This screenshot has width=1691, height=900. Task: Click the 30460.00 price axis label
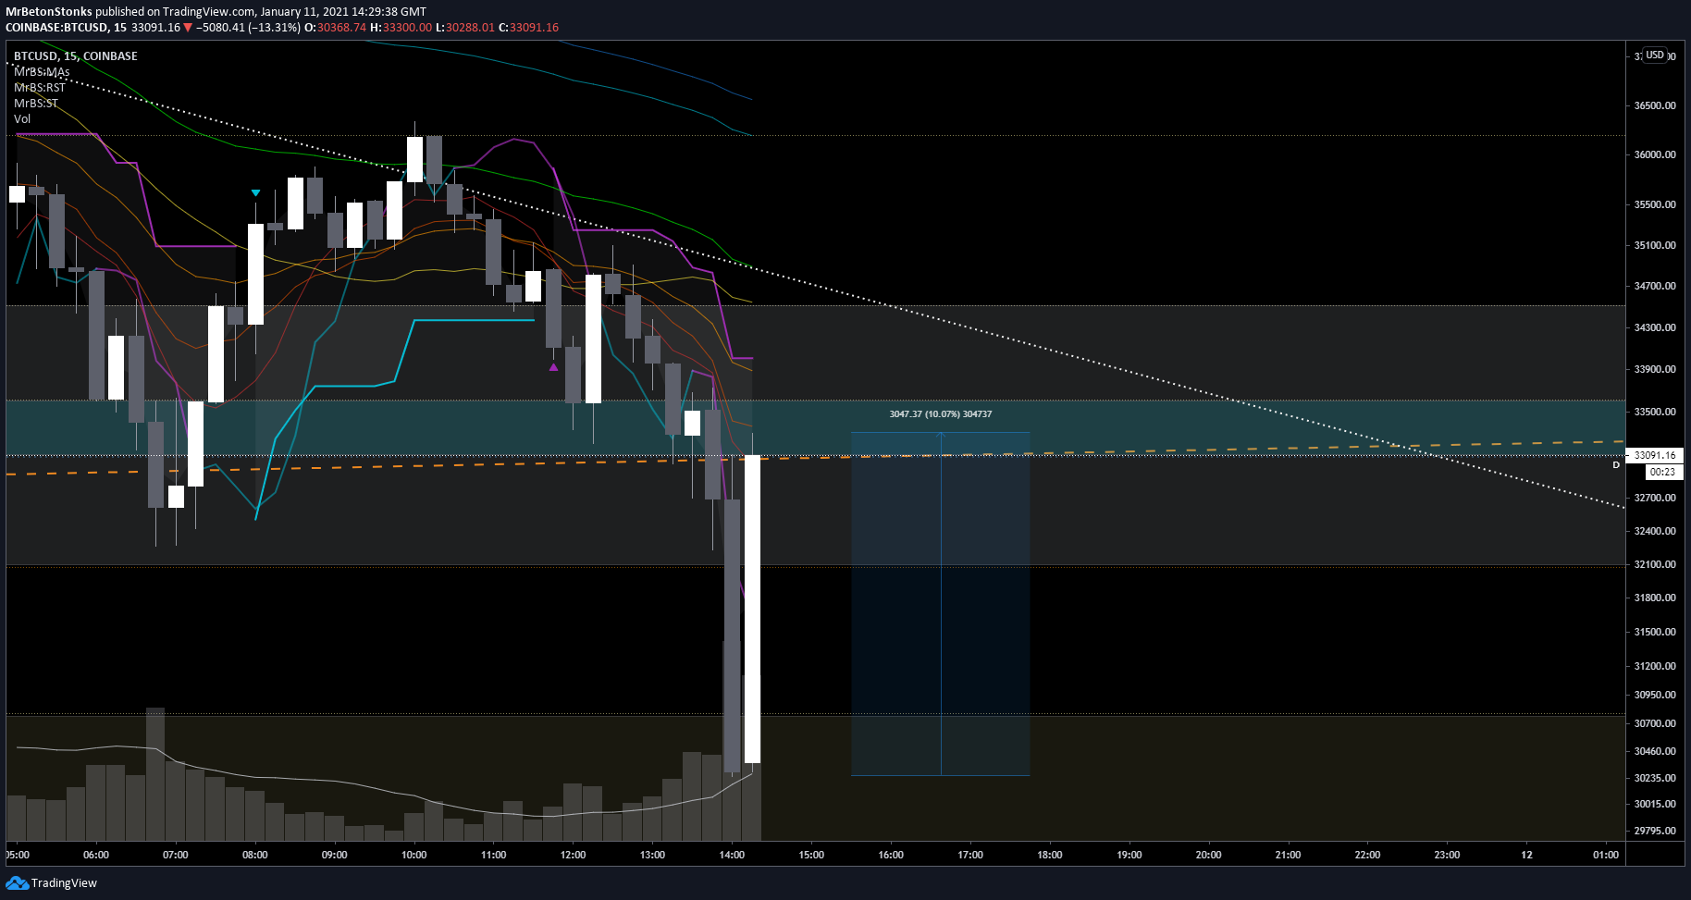1655,751
